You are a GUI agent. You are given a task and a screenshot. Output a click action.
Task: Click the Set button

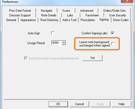point(93,58)
